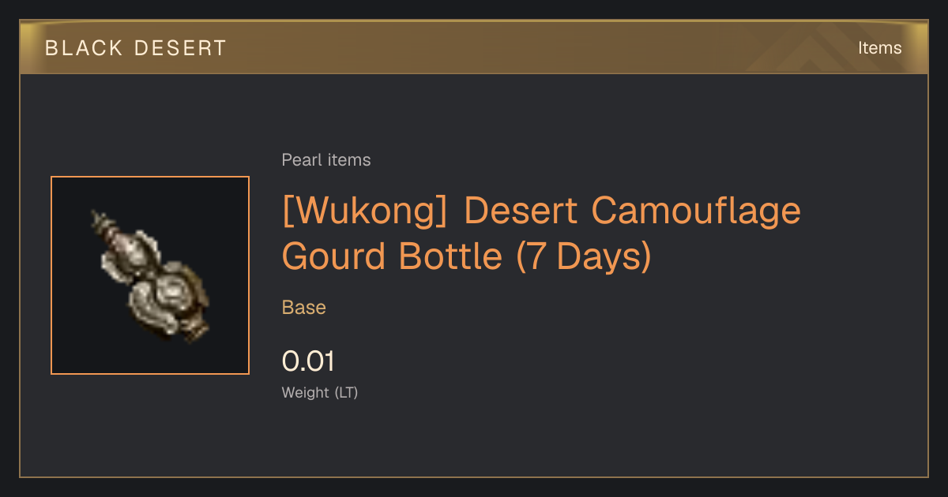Select the Items label in header
This screenshot has height=497, width=948.
click(x=879, y=48)
